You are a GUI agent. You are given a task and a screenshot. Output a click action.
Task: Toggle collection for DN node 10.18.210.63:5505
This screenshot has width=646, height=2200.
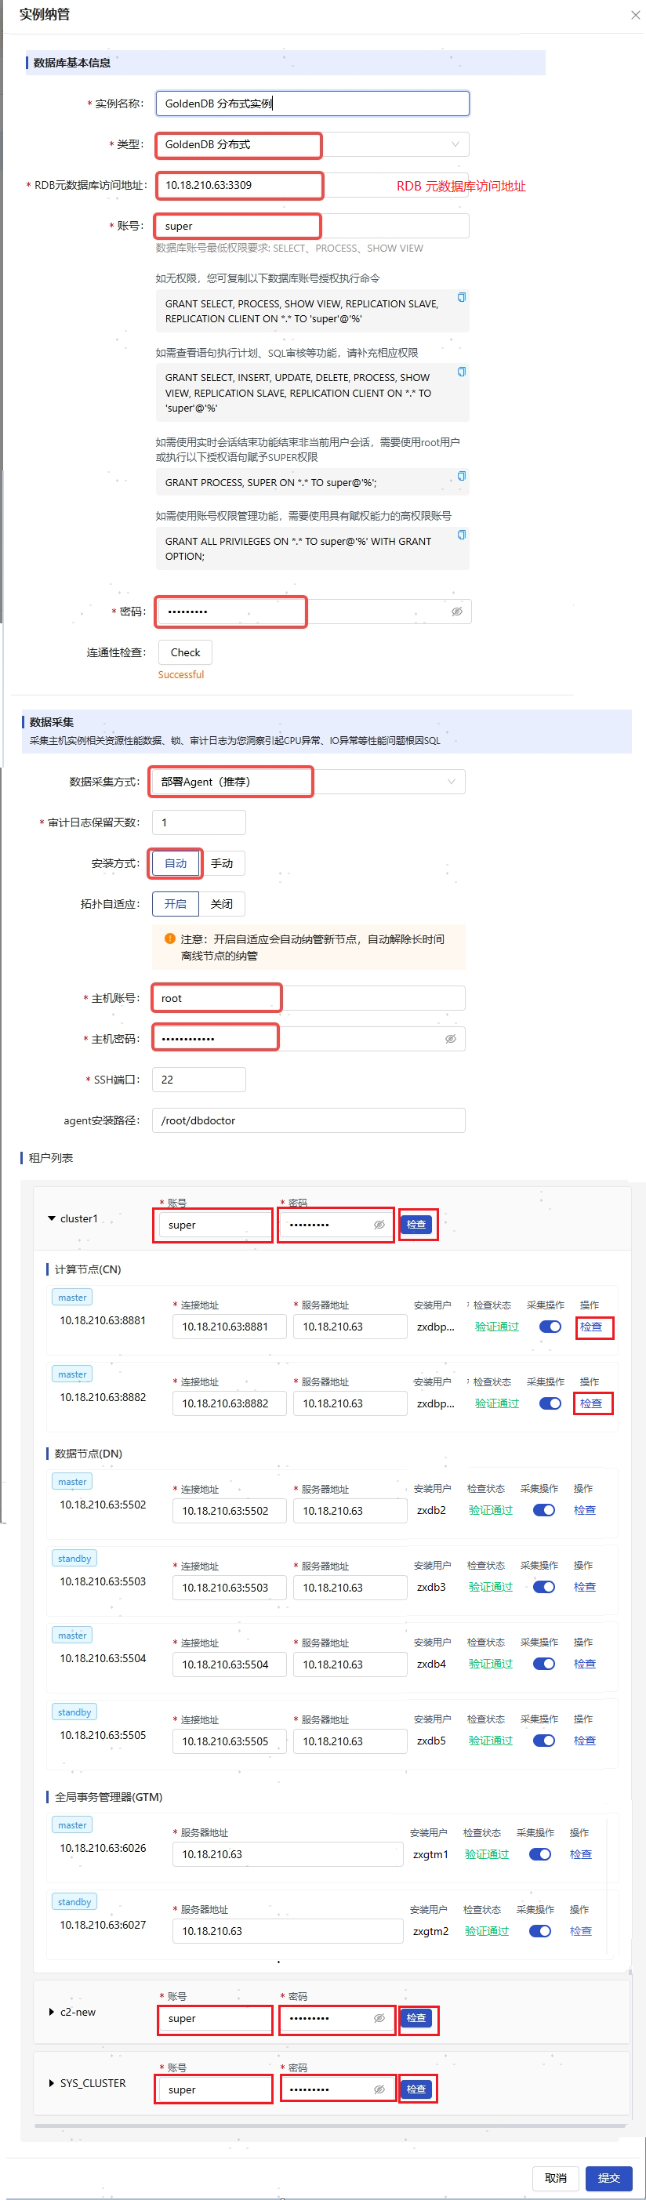point(544,1741)
